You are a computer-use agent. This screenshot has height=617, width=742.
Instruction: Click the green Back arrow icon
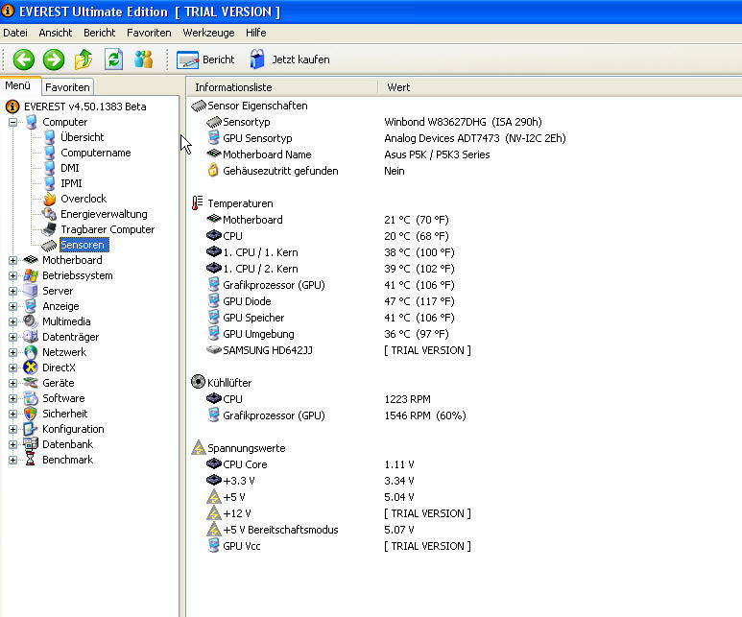click(x=24, y=59)
